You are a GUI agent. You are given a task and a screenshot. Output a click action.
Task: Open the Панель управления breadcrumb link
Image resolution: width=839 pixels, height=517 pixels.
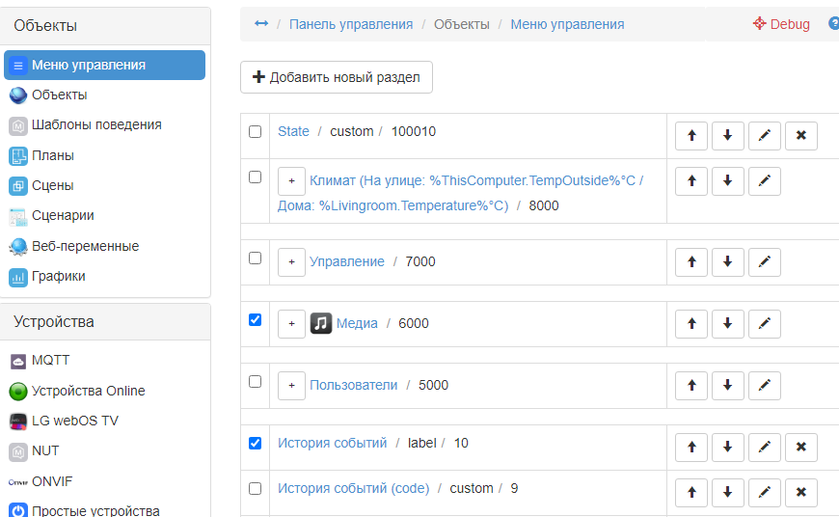click(x=351, y=24)
